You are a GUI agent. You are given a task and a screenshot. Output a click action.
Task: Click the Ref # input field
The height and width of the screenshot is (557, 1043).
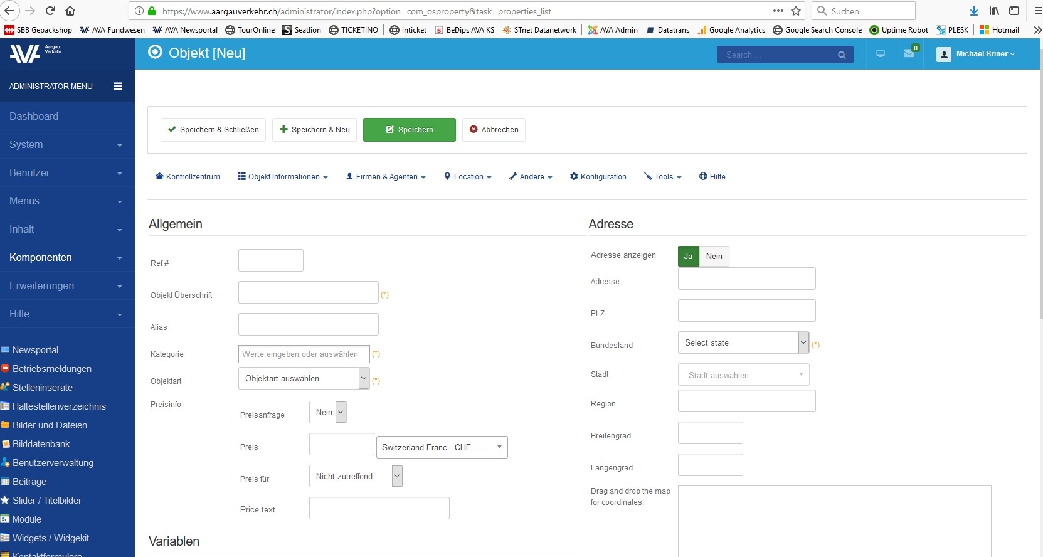[x=271, y=260]
